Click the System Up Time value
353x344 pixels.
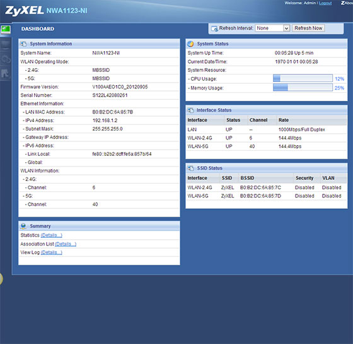click(294, 53)
